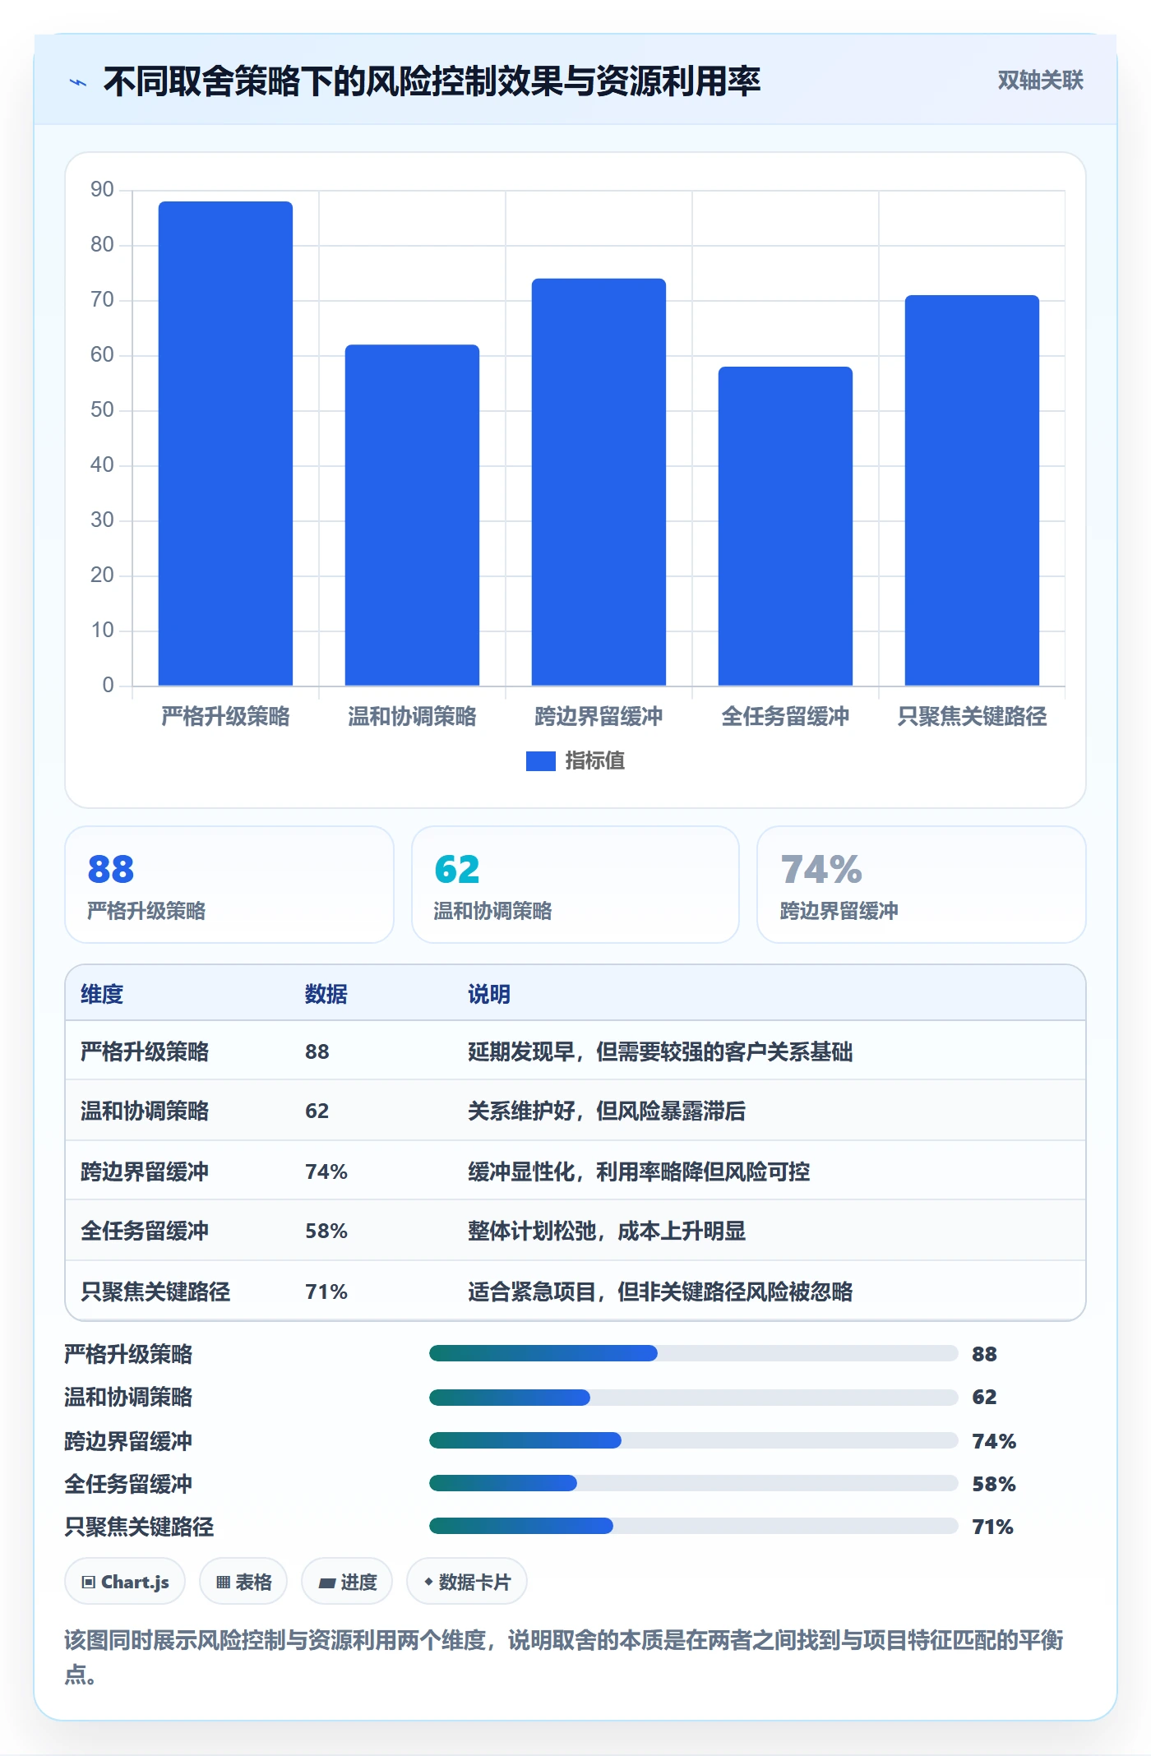This screenshot has height=1756, width=1151.
Task: Select the 全任务留缓冲 chart bar
Action: tap(785, 526)
